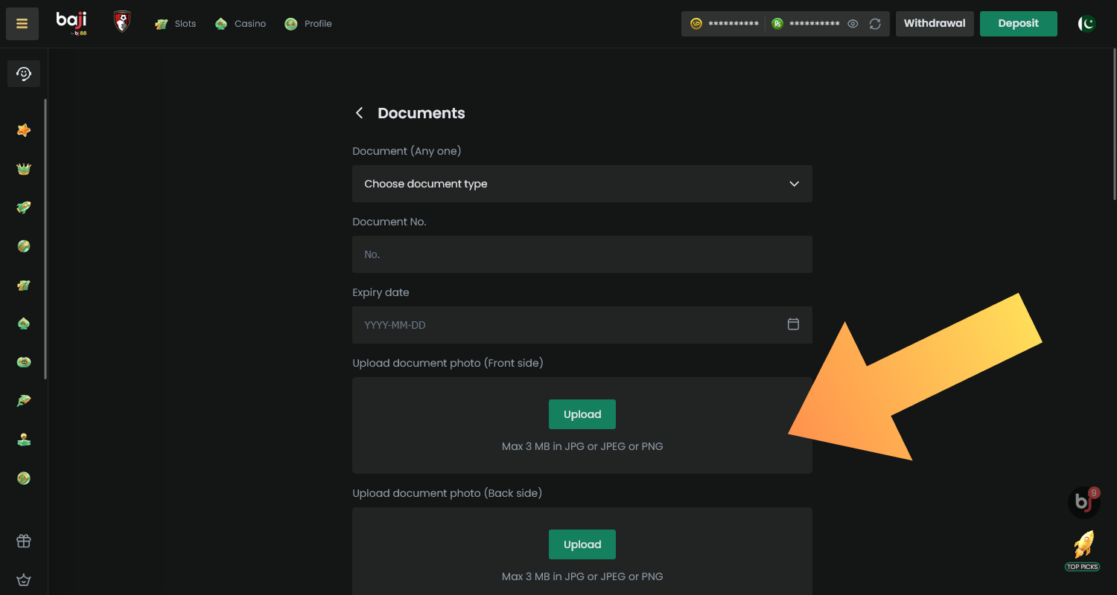Click the baji logo
This screenshot has height=595, width=1117.
71,23
